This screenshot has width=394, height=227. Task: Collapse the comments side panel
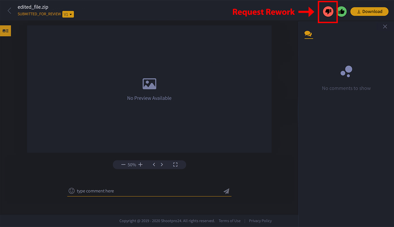tap(385, 26)
